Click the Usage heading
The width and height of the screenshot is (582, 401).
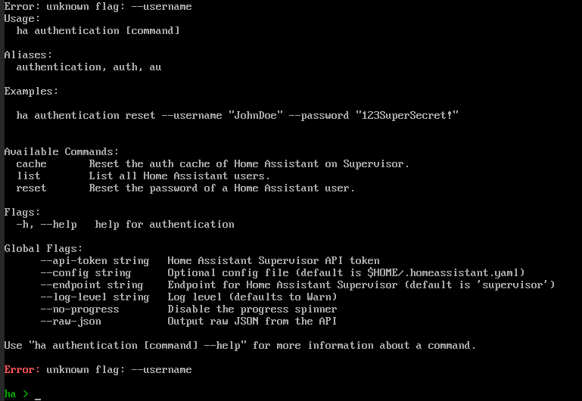point(22,19)
